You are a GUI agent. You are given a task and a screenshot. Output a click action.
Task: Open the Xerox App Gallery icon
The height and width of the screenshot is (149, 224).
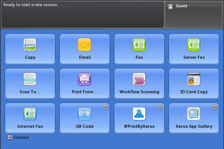[x=194, y=114]
